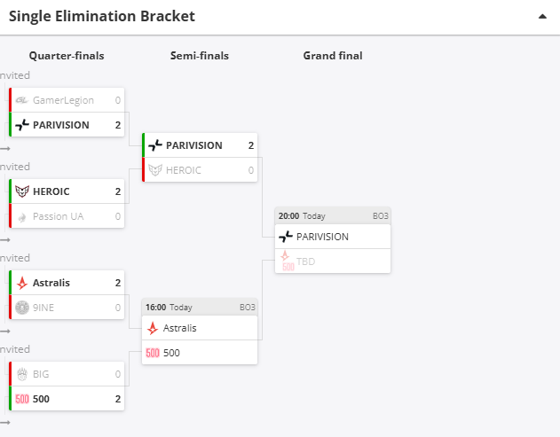
Task: Click the Passion UA team logo
Action: click(22, 216)
